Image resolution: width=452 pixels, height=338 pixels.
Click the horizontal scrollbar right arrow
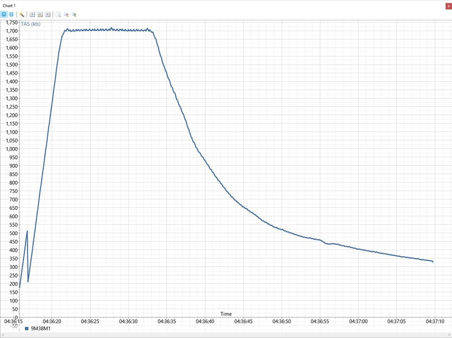point(449,335)
